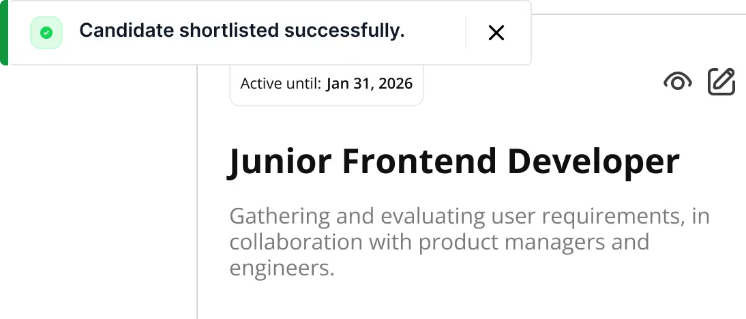The height and width of the screenshot is (319, 746).
Task: Open the edit job pencil icon
Action: pos(721,82)
